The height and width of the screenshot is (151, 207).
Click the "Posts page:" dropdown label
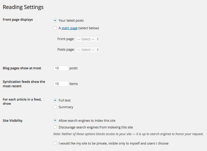tap(66, 50)
